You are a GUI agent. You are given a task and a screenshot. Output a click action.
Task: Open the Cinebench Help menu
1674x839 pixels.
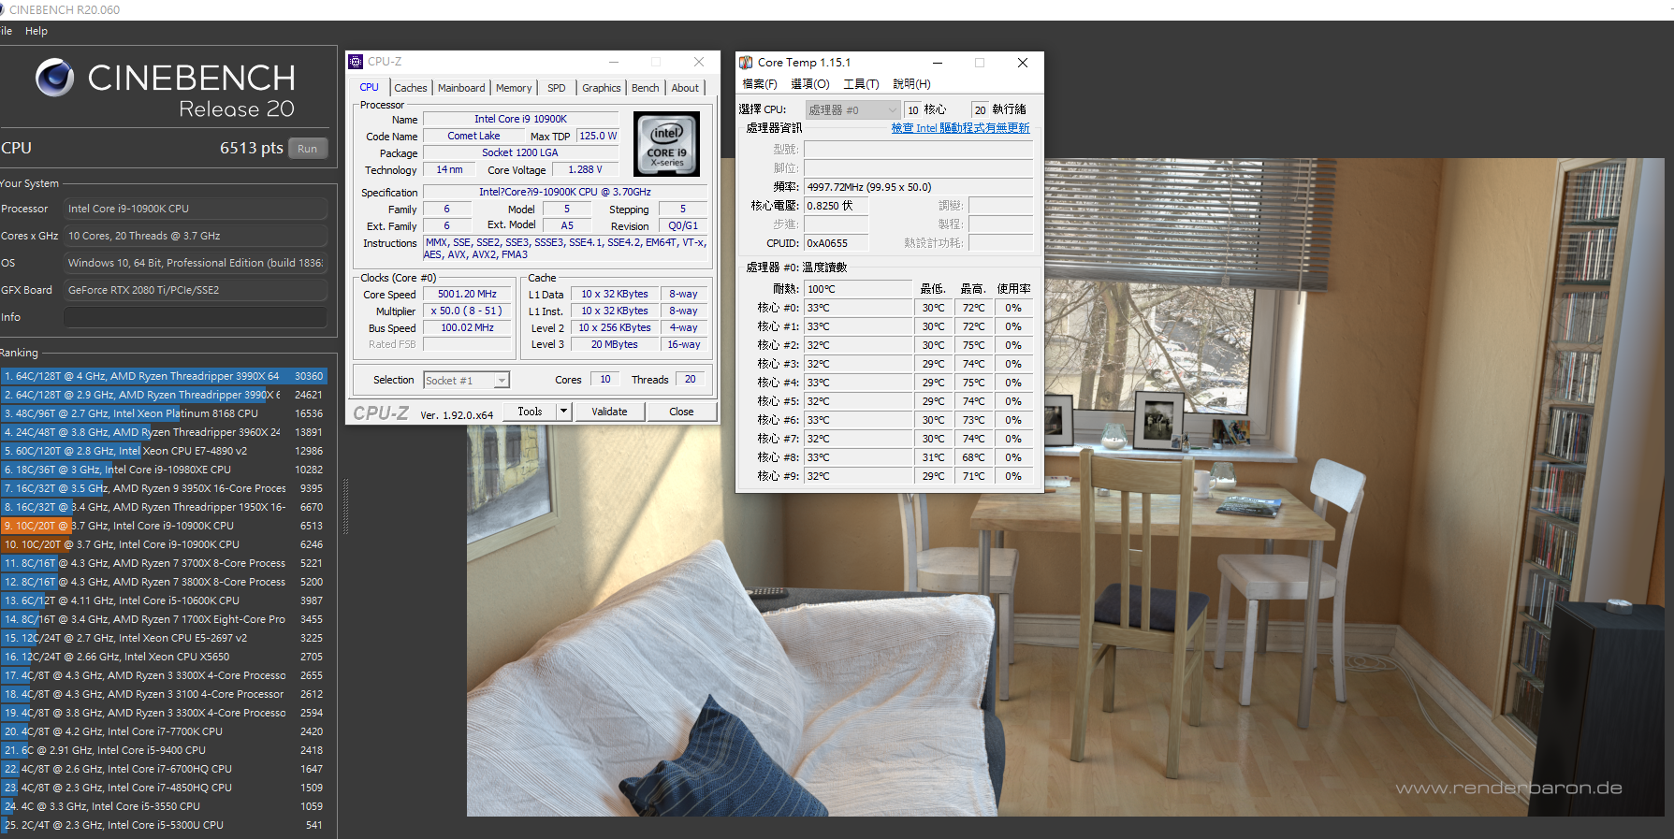tap(36, 31)
